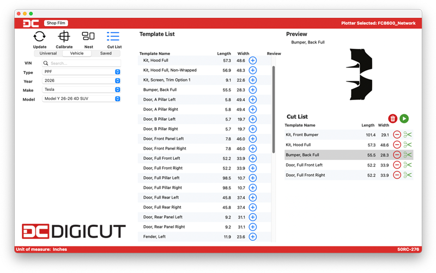Cut Kit, Hood Full with scissors icon
This screenshot has width=436, height=273.
408,145
